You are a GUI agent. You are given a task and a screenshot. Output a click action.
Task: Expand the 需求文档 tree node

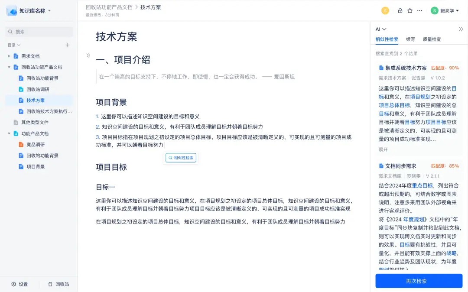9,56
